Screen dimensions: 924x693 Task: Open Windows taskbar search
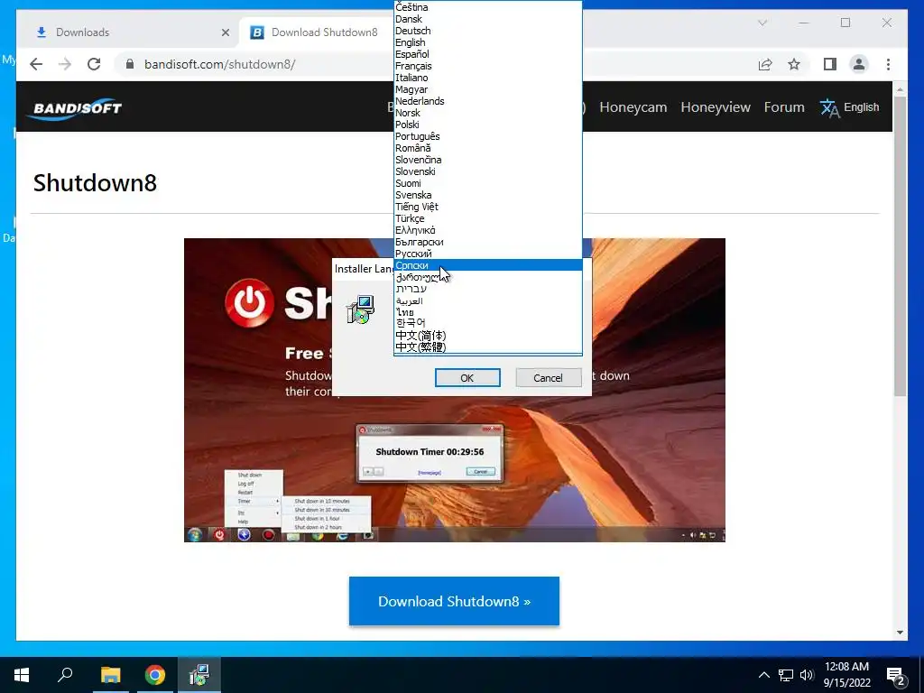[x=65, y=675]
